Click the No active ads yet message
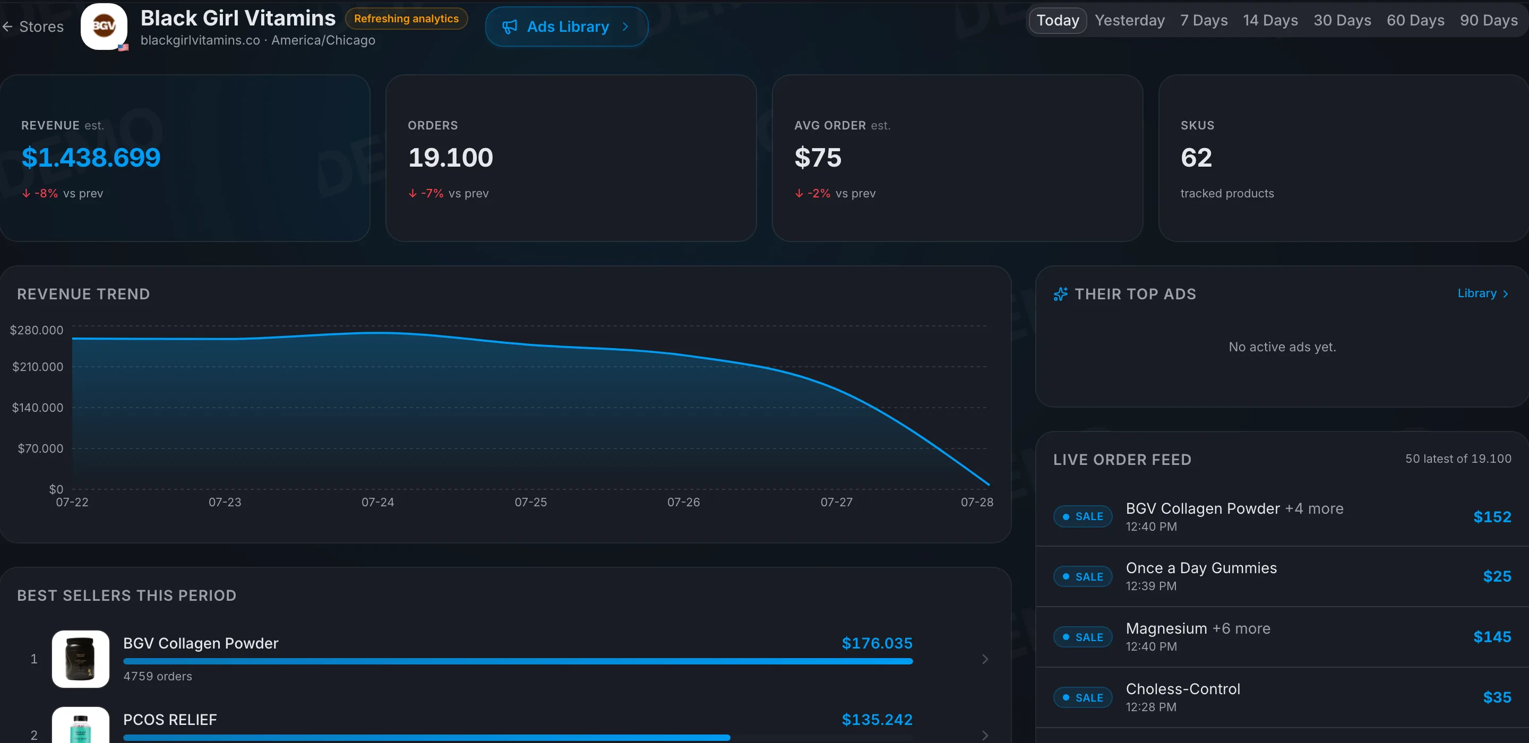1529x743 pixels. pos(1282,347)
